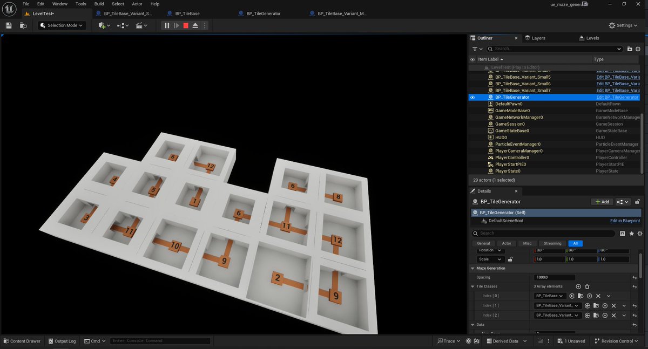The width and height of the screenshot is (648, 349).
Task: Eject from the player controller
Action: tap(195, 25)
